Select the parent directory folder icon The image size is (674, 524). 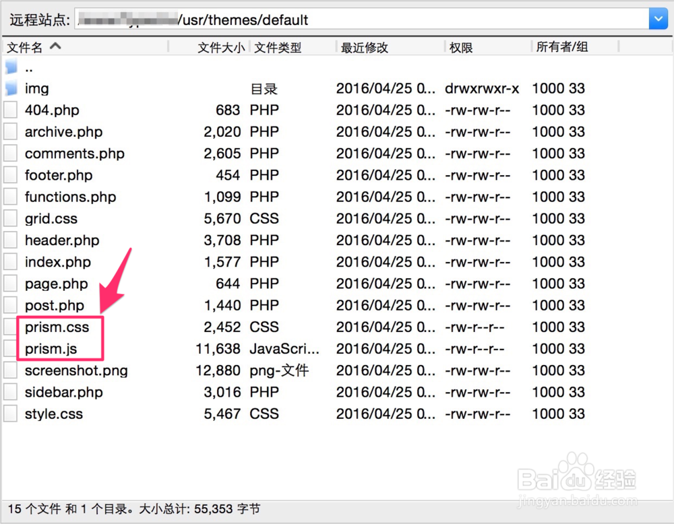tap(9, 66)
